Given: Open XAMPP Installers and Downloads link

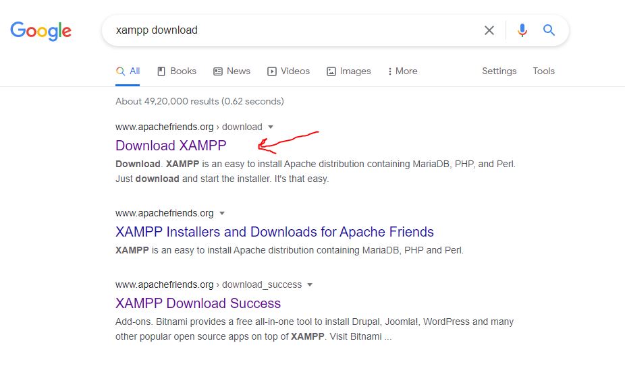Looking at the screenshot, I should pos(274,232).
